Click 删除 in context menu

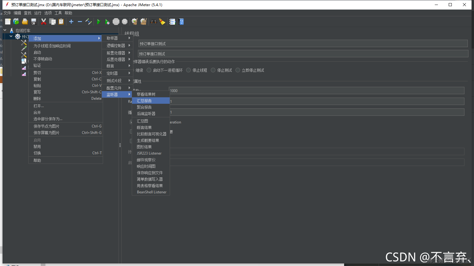pyautogui.click(x=65, y=99)
